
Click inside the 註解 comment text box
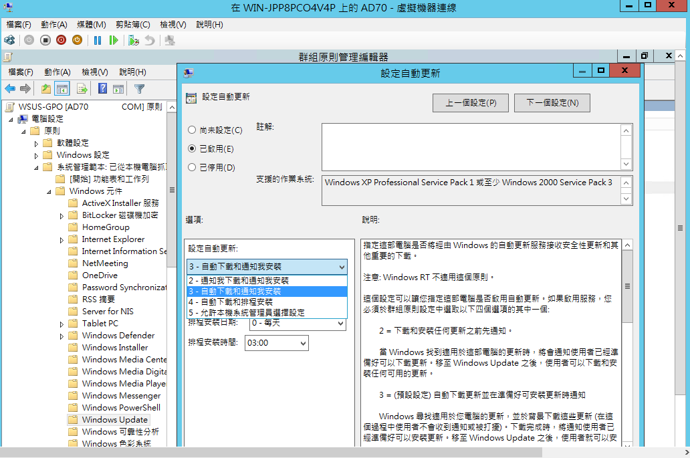tap(471, 147)
